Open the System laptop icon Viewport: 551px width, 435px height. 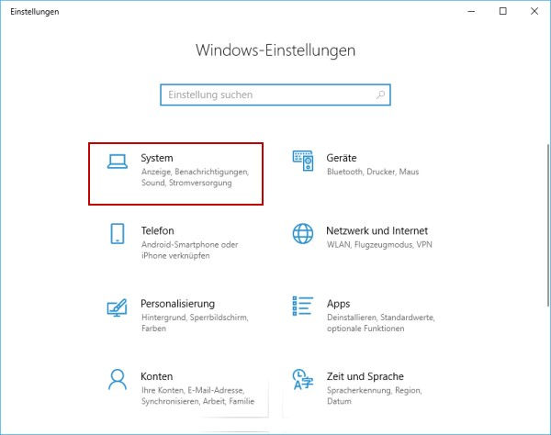click(117, 162)
